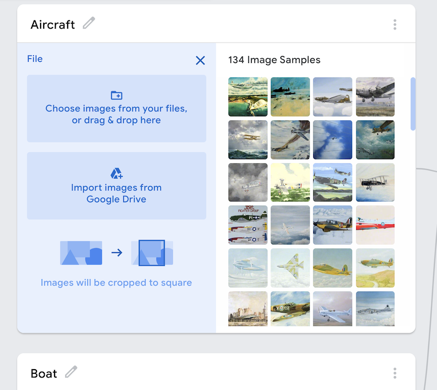Select the red-and-white jet thumbnail
437x390 pixels.
[x=375, y=225]
